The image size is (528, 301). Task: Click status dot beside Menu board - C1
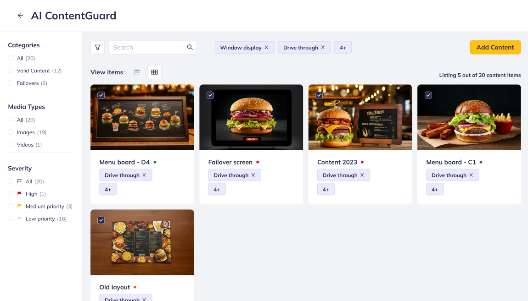(481, 162)
